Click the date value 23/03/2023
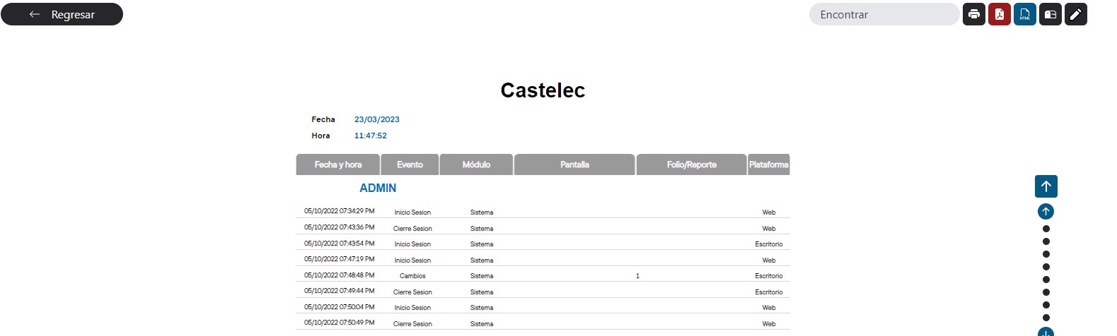 click(377, 119)
